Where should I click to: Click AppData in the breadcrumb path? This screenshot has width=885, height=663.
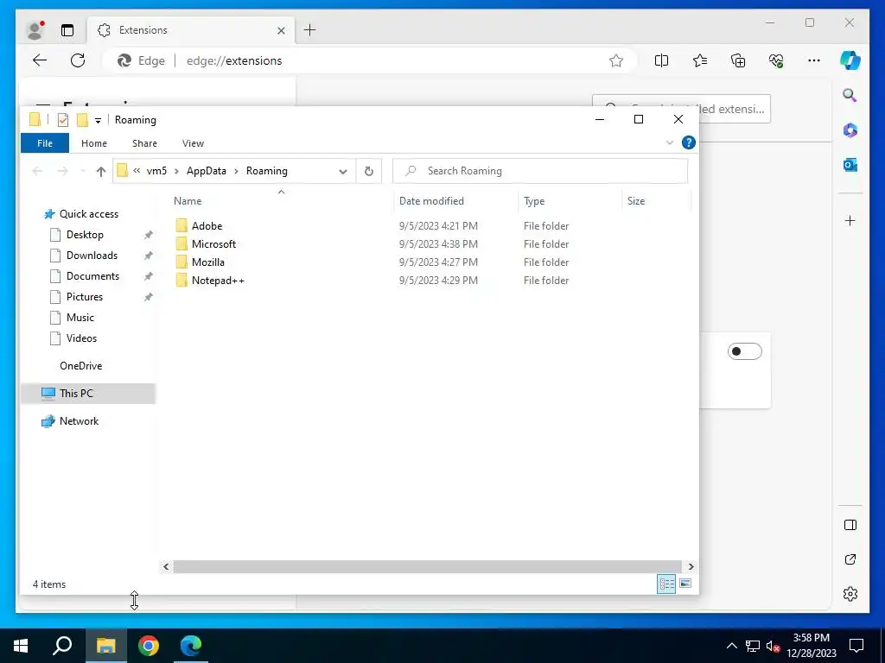[x=206, y=171]
